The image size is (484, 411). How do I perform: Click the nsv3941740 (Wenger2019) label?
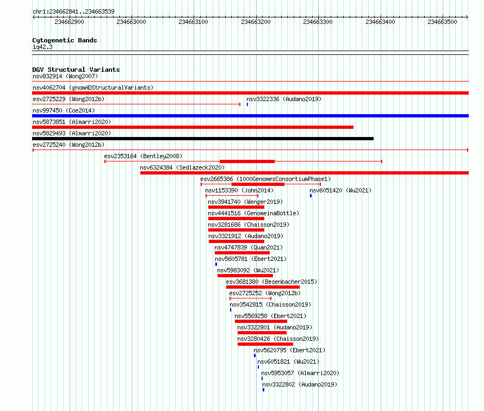pyautogui.click(x=245, y=202)
